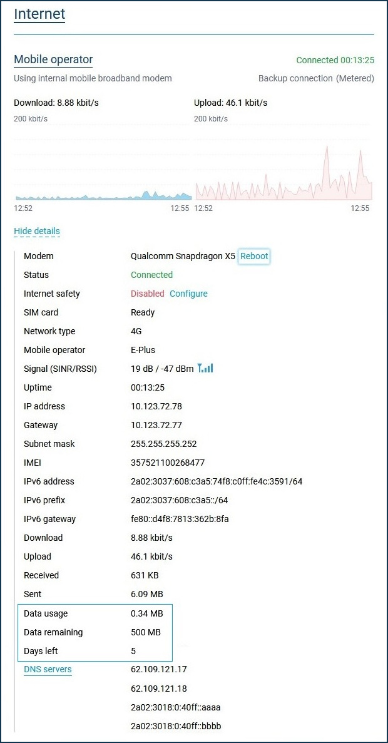Select the IPv6 address ending 3591/64

tap(217, 481)
